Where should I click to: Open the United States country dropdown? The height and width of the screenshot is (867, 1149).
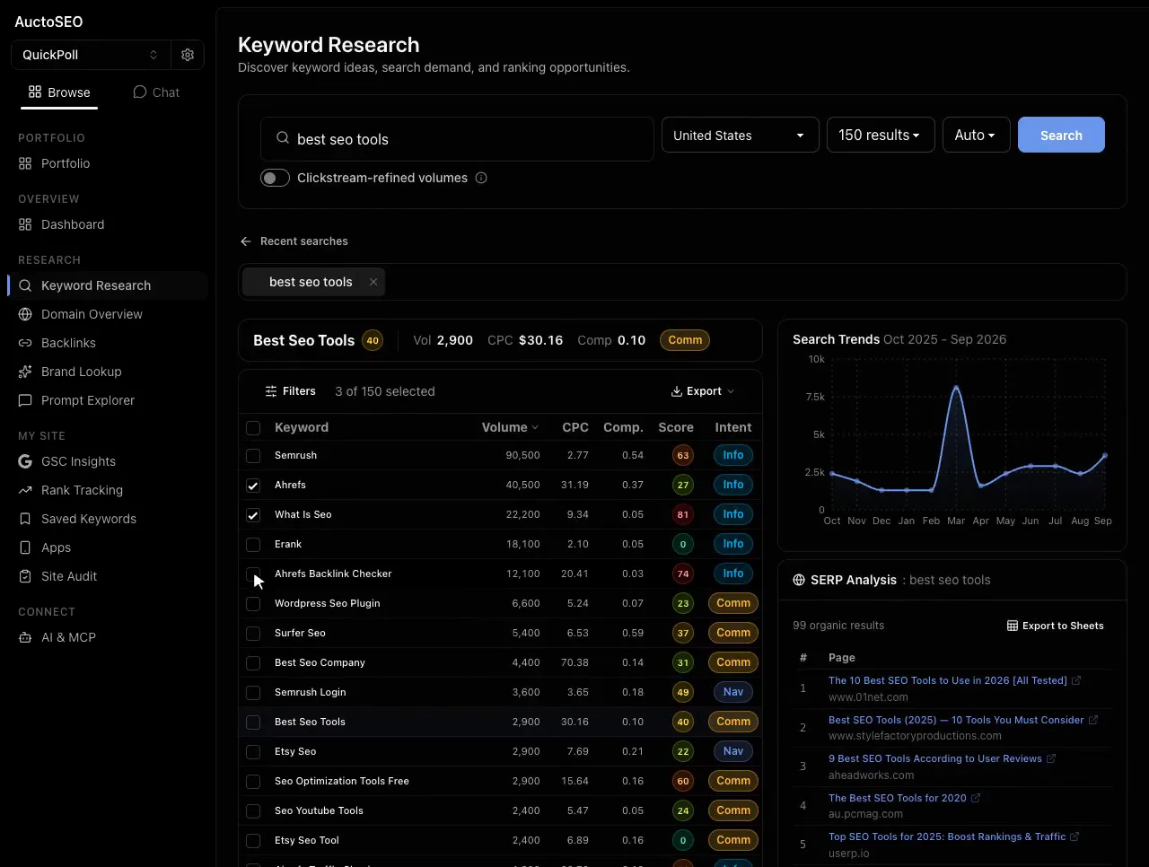click(740, 136)
